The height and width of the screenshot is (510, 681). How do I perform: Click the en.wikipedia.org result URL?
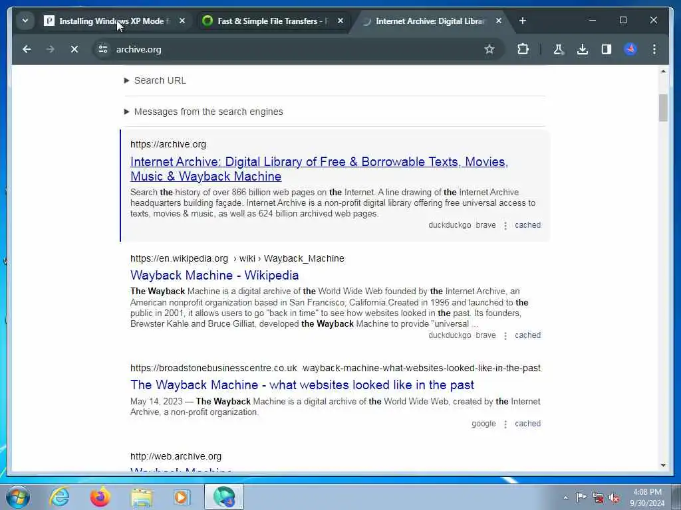pos(237,258)
